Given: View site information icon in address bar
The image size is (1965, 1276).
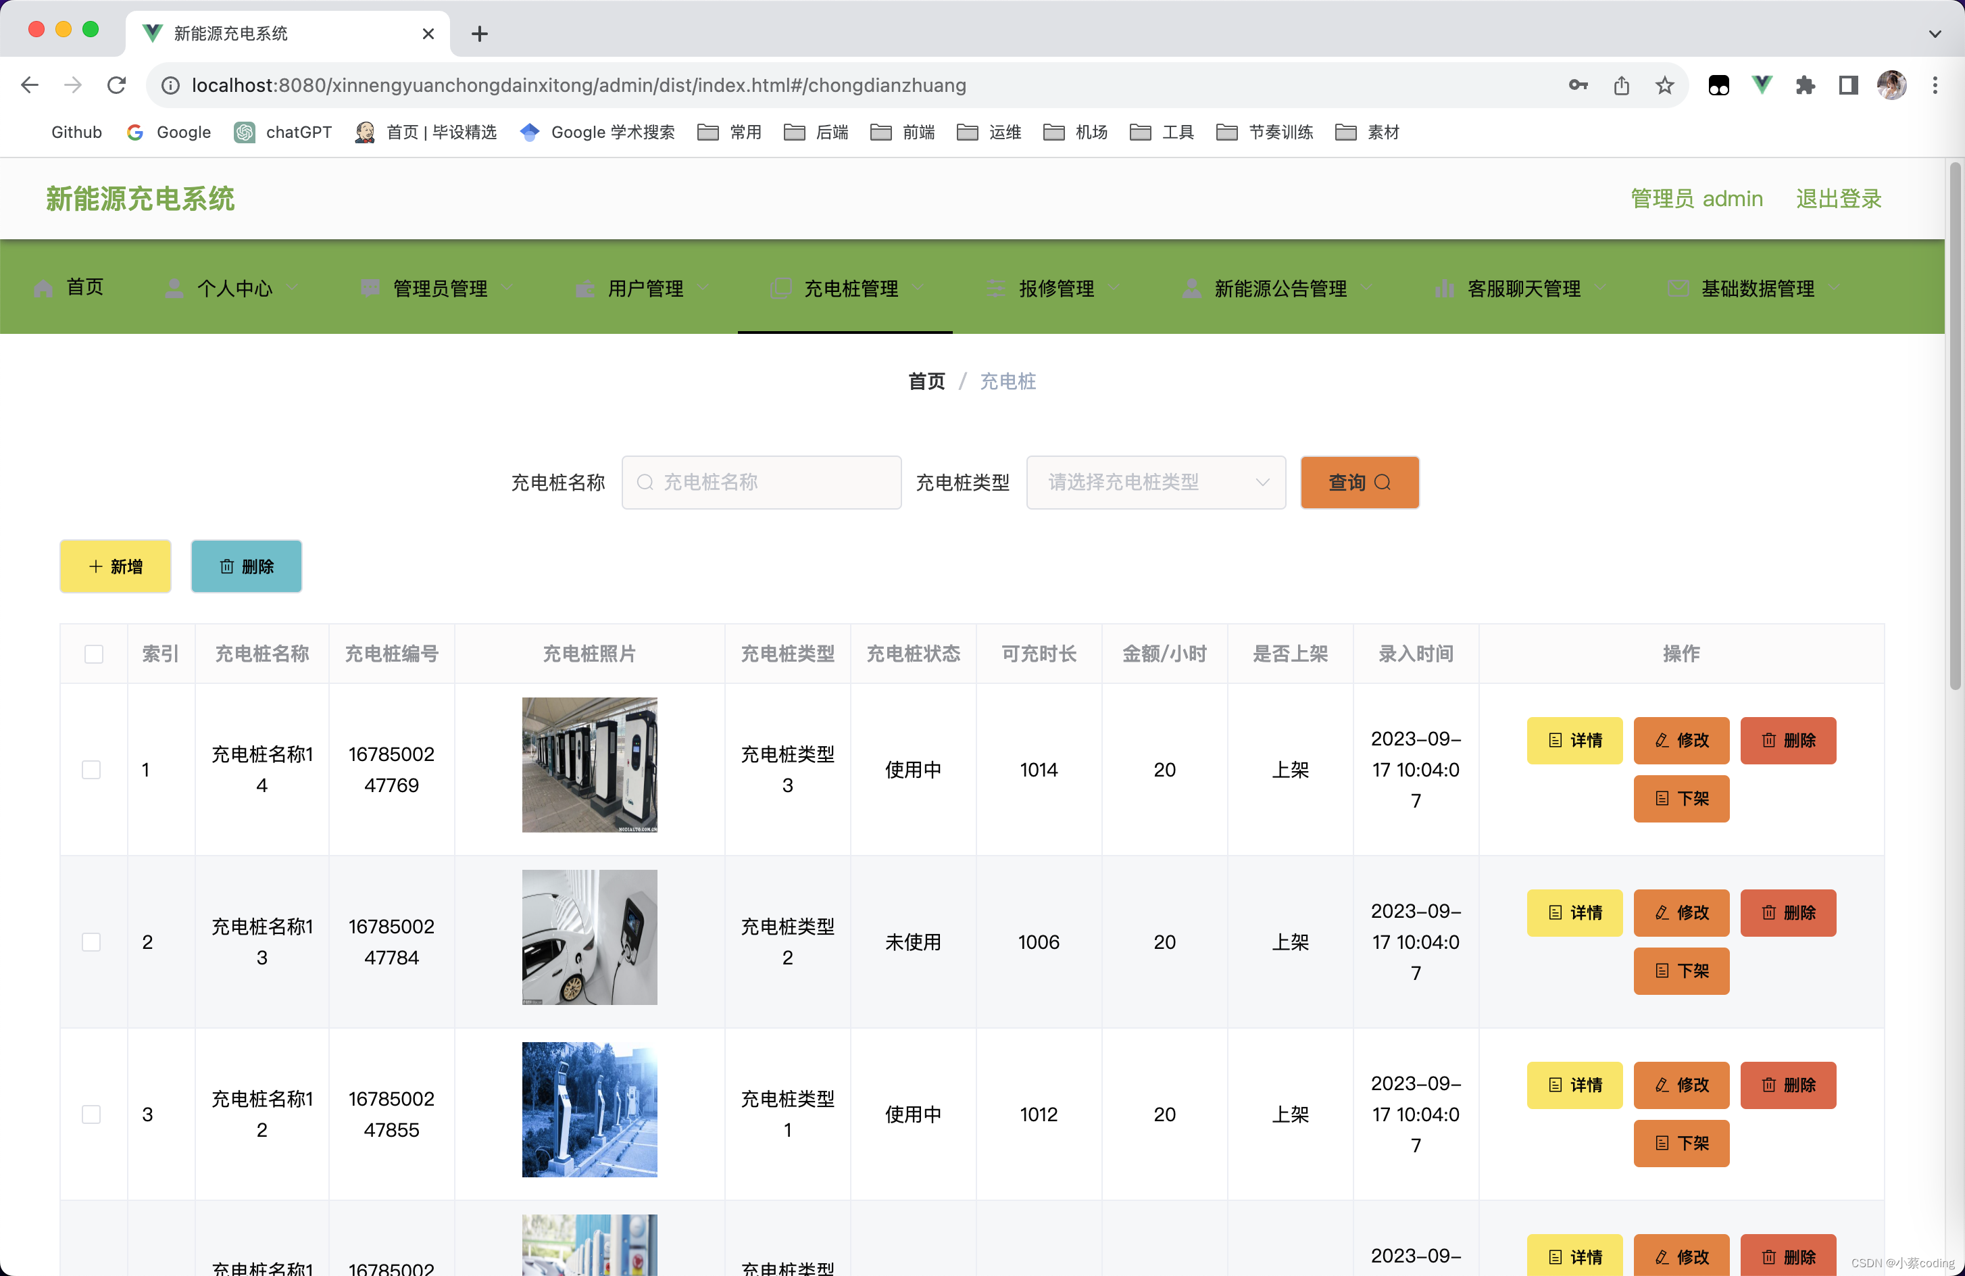Looking at the screenshot, I should click(170, 85).
